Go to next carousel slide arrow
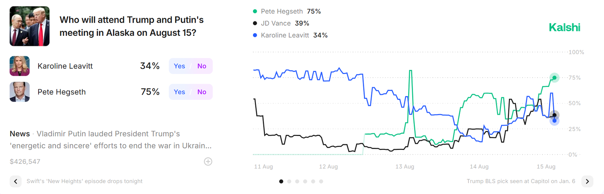Image resolution: width=604 pixels, height=194 pixels. (587, 181)
